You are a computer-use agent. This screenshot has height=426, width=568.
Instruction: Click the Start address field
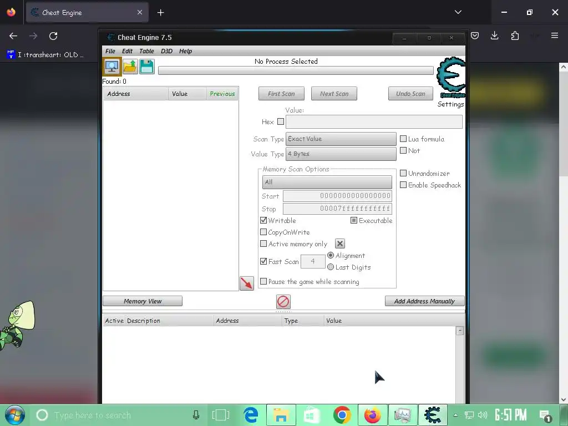337,196
